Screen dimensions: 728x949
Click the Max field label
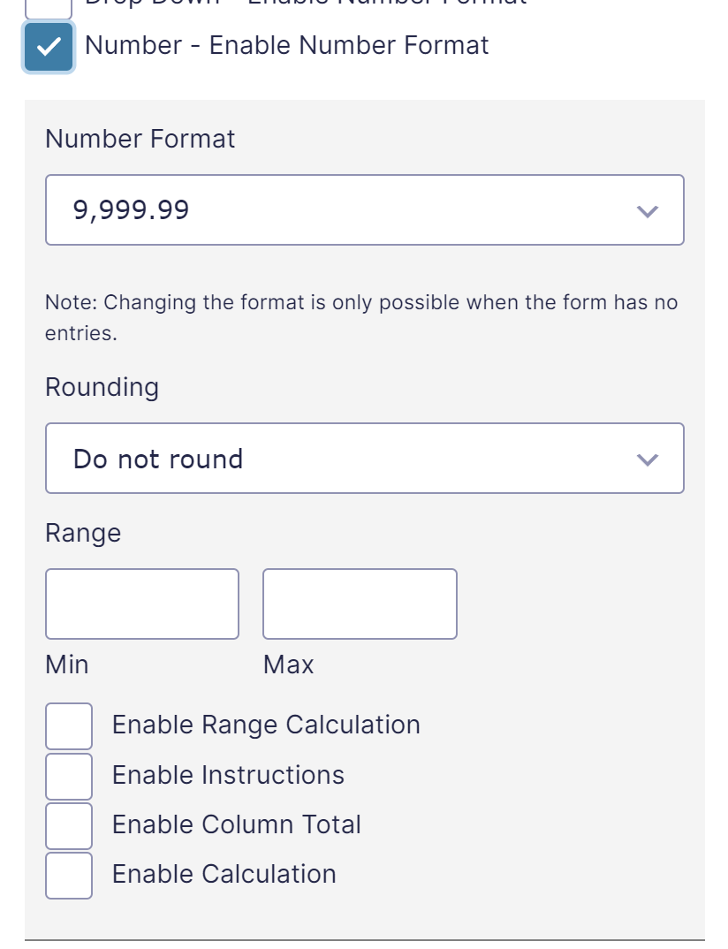[288, 664]
